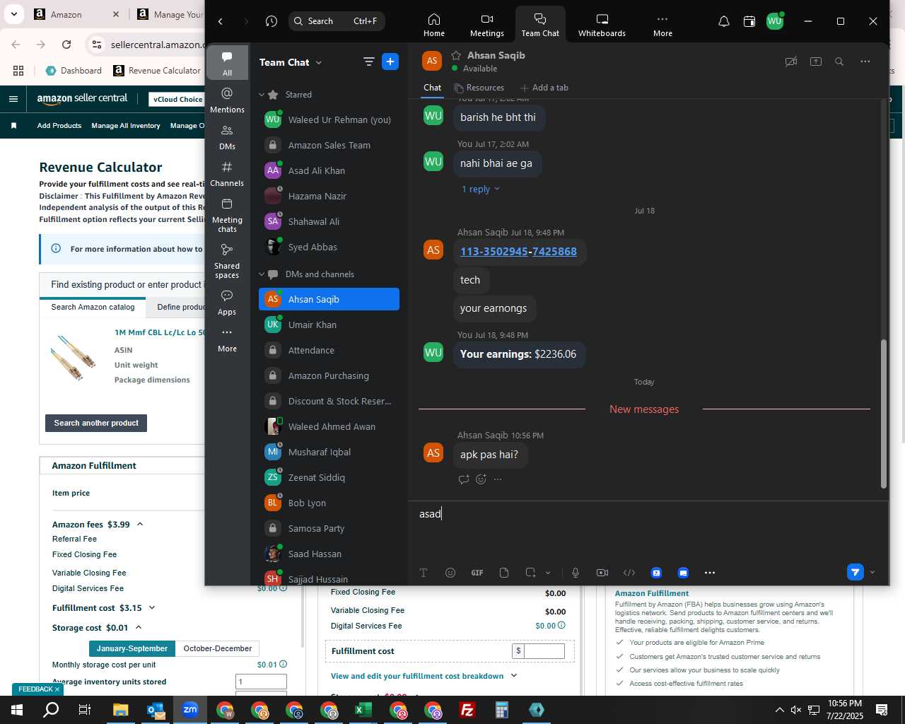Open Meeting chats in the sidebar

pyautogui.click(x=227, y=215)
